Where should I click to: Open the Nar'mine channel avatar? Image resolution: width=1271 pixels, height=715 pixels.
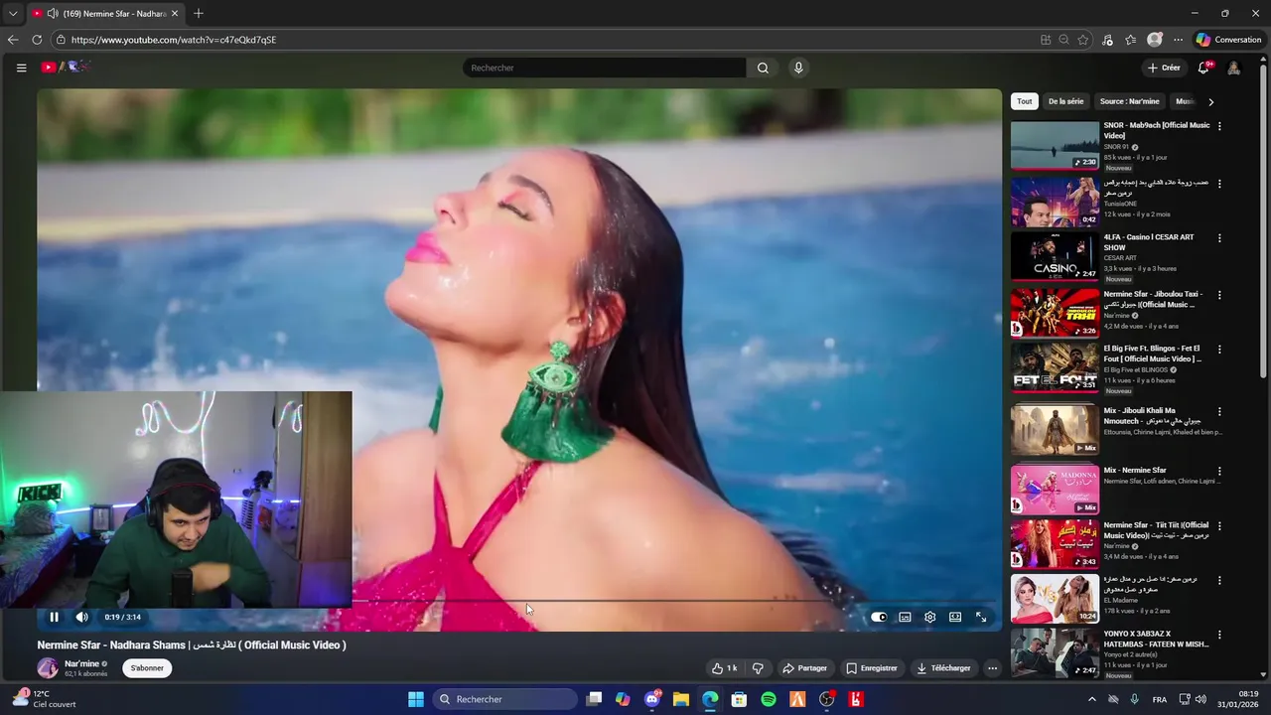pos(48,668)
